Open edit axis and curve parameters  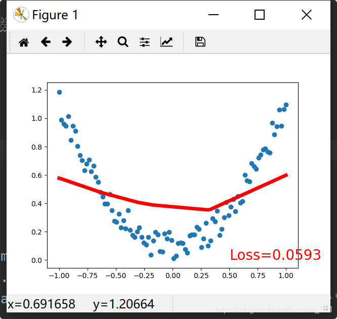(x=166, y=41)
